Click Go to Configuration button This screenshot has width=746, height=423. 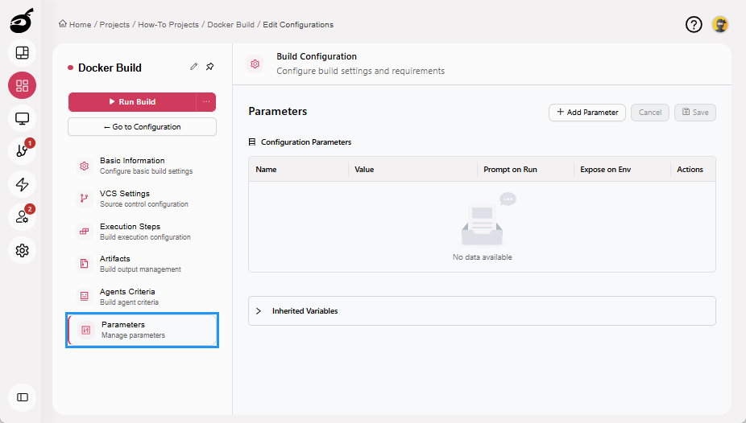(x=143, y=127)
